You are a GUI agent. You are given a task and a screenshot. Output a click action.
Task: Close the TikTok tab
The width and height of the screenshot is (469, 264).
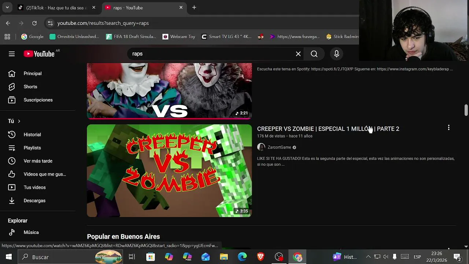coord(94,7)
